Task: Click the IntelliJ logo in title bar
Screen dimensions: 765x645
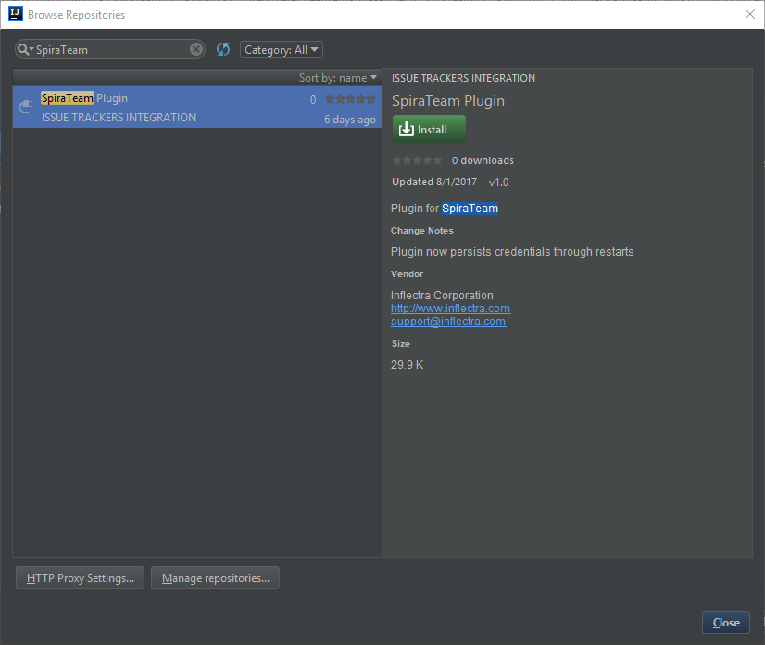Action: 16,14
